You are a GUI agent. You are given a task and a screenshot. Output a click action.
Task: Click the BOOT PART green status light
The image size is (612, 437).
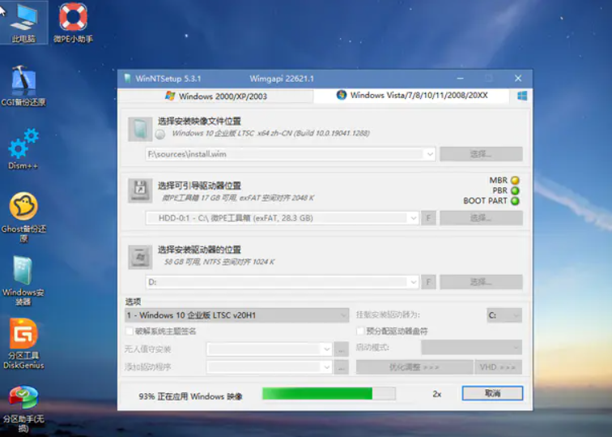pos(515,201)
